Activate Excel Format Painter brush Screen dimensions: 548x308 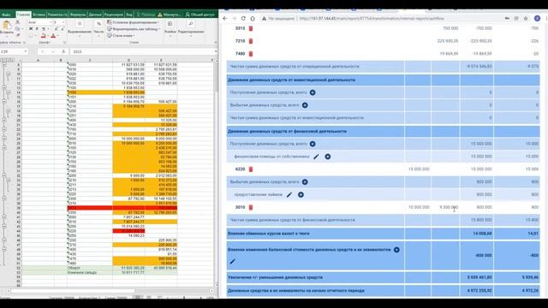[18, 35]
